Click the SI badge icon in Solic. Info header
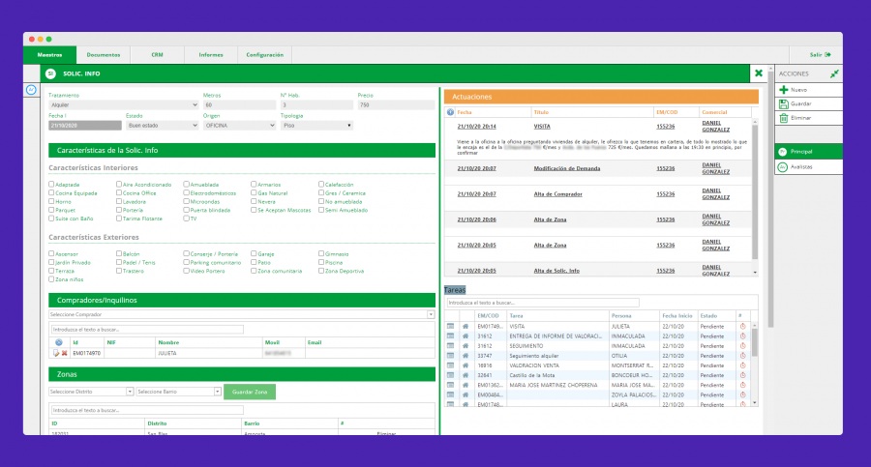 (x=50, y=73)
